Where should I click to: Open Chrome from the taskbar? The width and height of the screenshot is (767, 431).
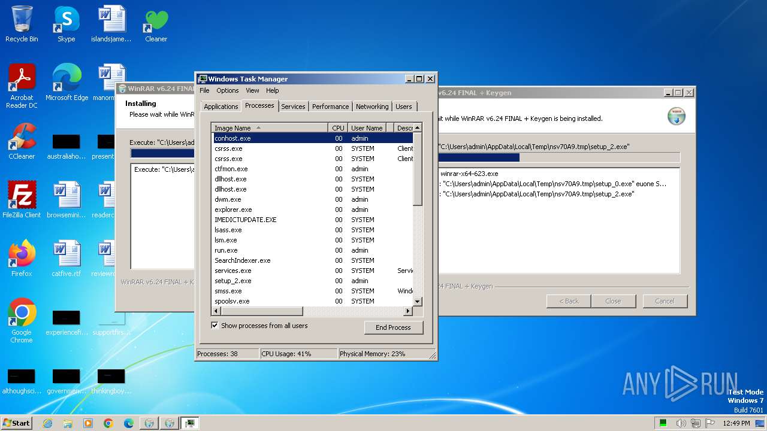[x=108, y=423]
